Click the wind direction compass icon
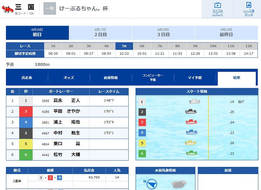261x190 pixels. 152,184
